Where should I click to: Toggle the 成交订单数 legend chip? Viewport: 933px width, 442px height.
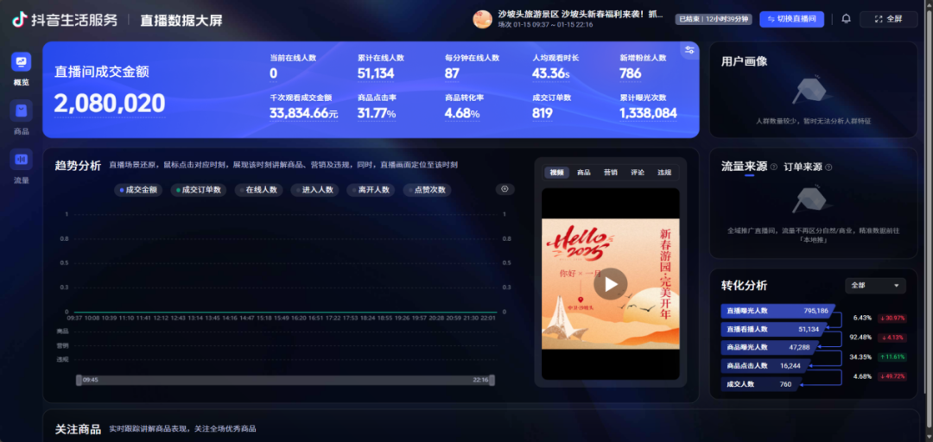(x=199, y=189)
